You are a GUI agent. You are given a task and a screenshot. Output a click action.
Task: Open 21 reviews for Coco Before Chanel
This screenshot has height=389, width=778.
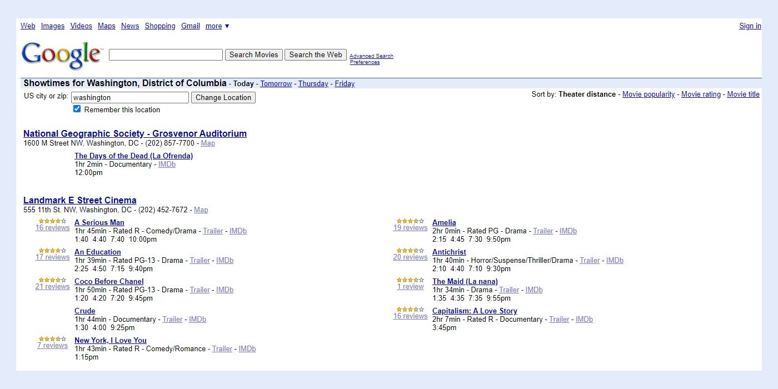pyautogui.click(x=52, y=287)
